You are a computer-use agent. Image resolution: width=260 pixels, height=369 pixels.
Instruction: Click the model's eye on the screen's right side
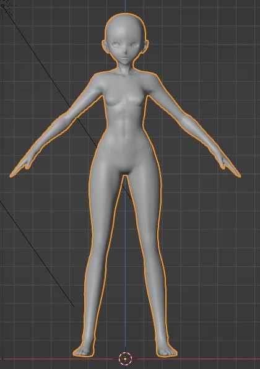click(x=135, y=45)
